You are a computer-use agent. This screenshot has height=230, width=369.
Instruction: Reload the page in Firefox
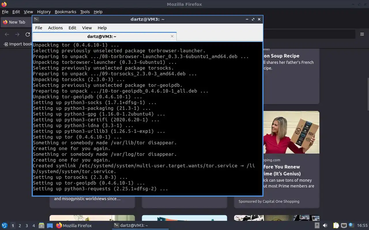28,34
